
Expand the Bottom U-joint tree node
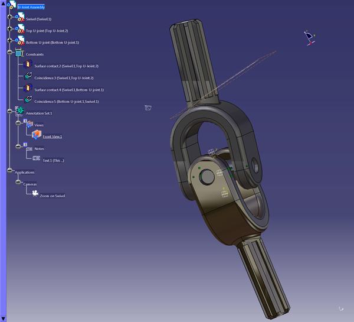pyautogui.click(x=9, y=41)
